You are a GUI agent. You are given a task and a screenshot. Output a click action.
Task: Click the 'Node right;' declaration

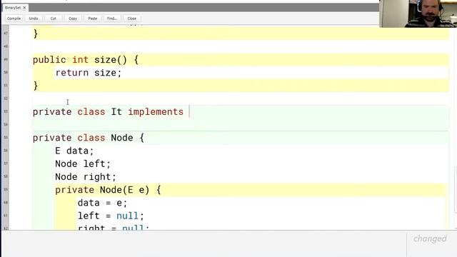(x=86, y=177)
